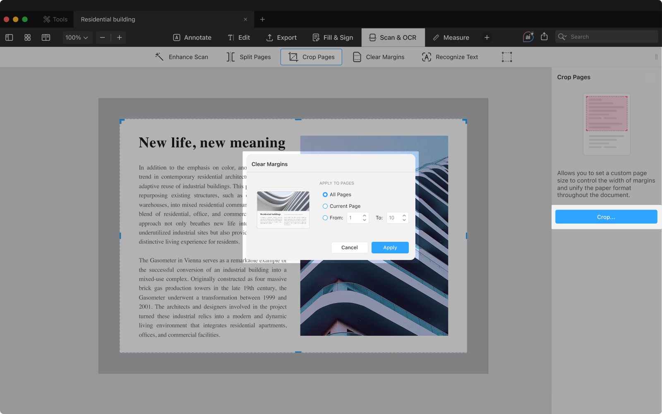
Task: Click the share icon in toolbar
Action: coord(544,37)
